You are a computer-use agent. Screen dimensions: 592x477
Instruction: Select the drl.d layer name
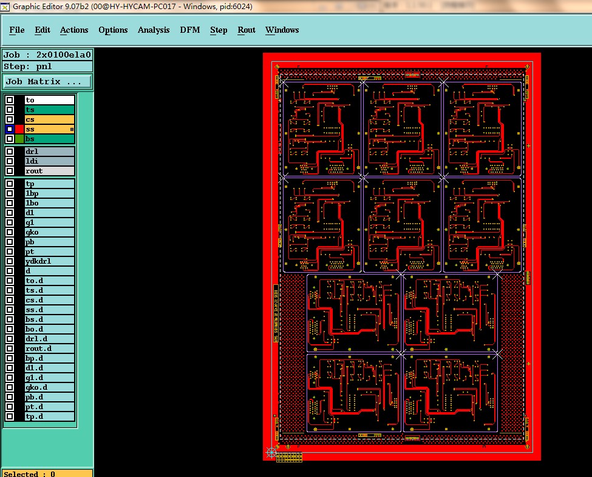point(49,339)
